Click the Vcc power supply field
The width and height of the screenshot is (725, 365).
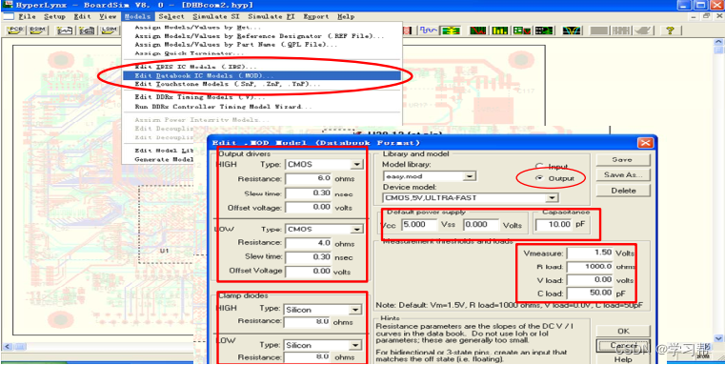point(419,225)
